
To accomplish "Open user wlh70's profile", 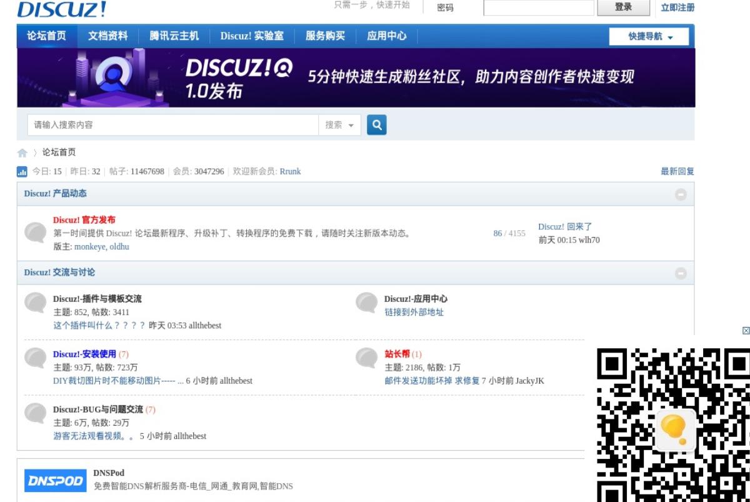I will tap(589, 240).
